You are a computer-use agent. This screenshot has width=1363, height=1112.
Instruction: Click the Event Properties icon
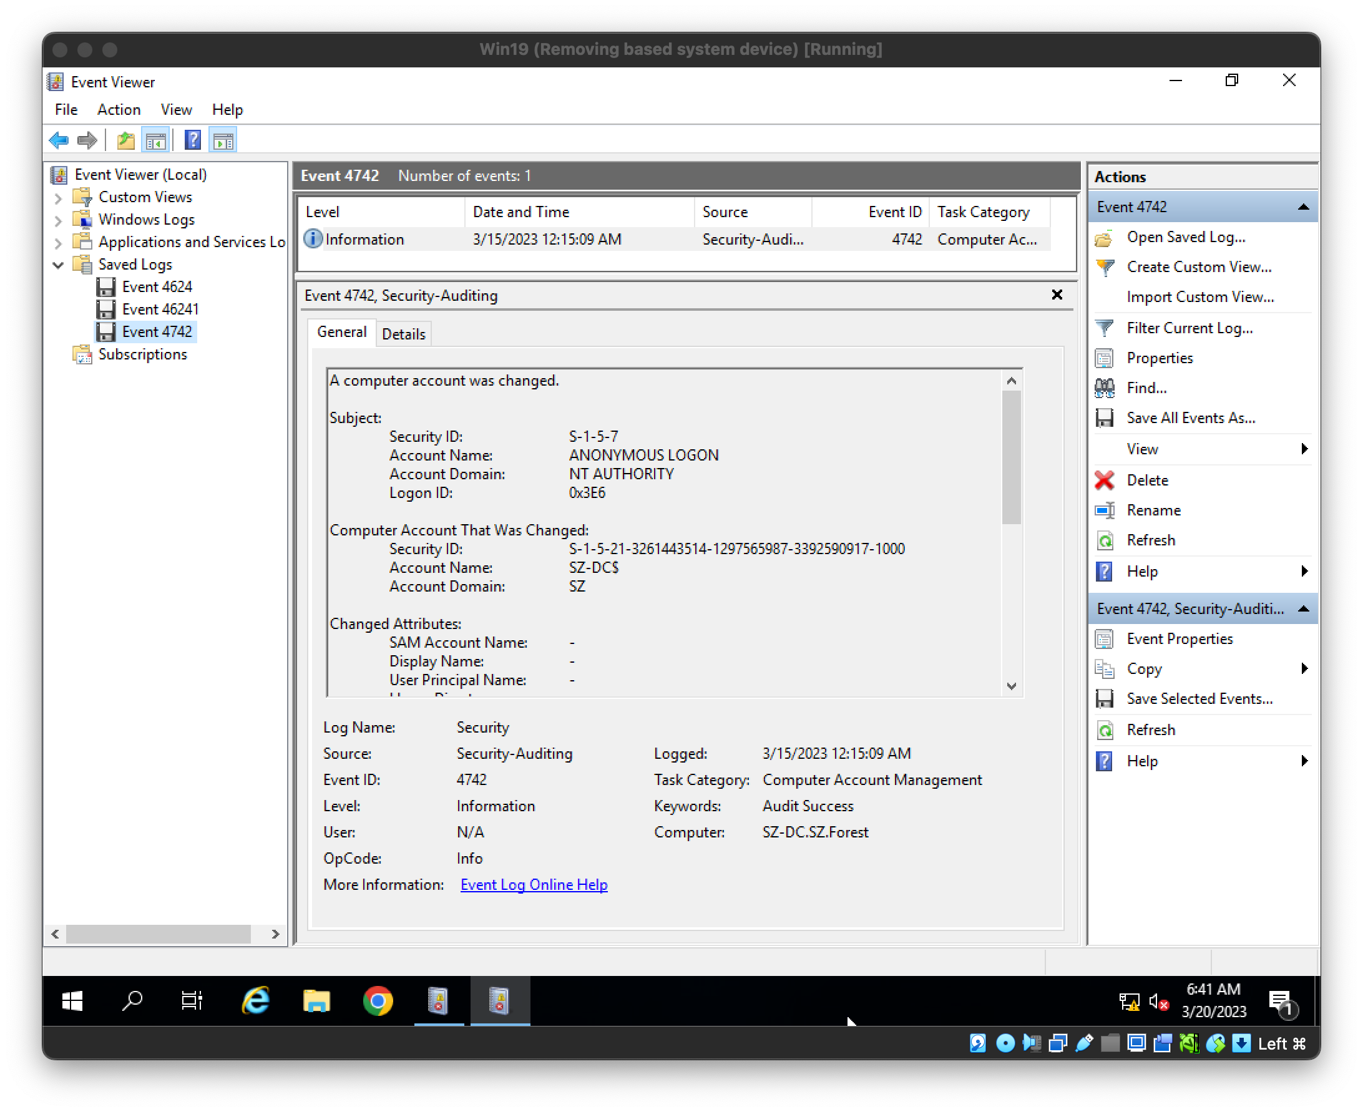1104,639
